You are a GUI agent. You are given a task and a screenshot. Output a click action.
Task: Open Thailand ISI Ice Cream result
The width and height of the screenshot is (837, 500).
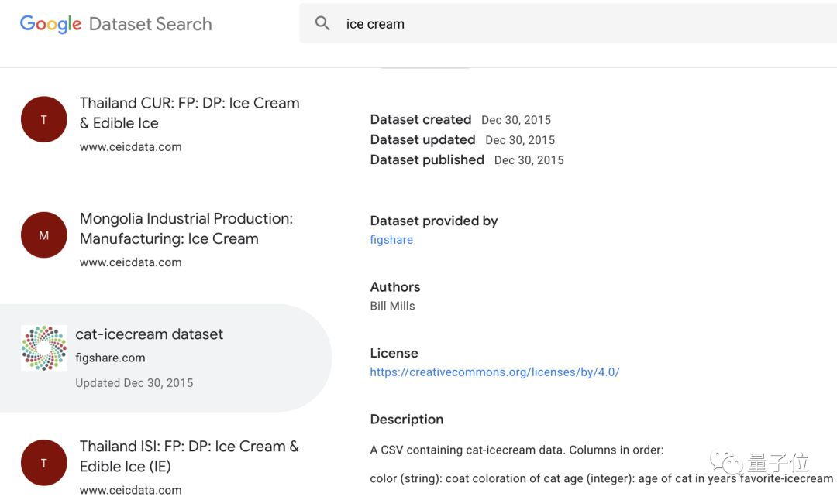(x=188, y=456)
